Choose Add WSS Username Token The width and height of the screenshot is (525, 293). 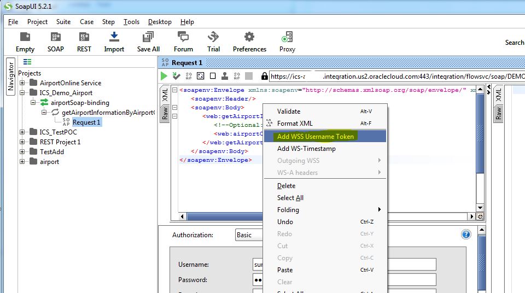325,136
